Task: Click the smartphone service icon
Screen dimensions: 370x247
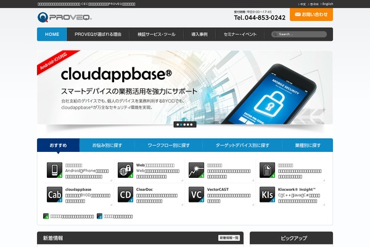Action: 54,170
